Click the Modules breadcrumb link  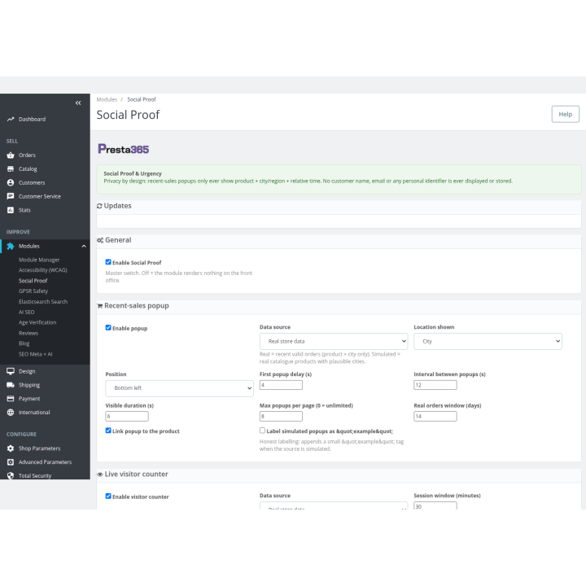click(x=107, y=99)
